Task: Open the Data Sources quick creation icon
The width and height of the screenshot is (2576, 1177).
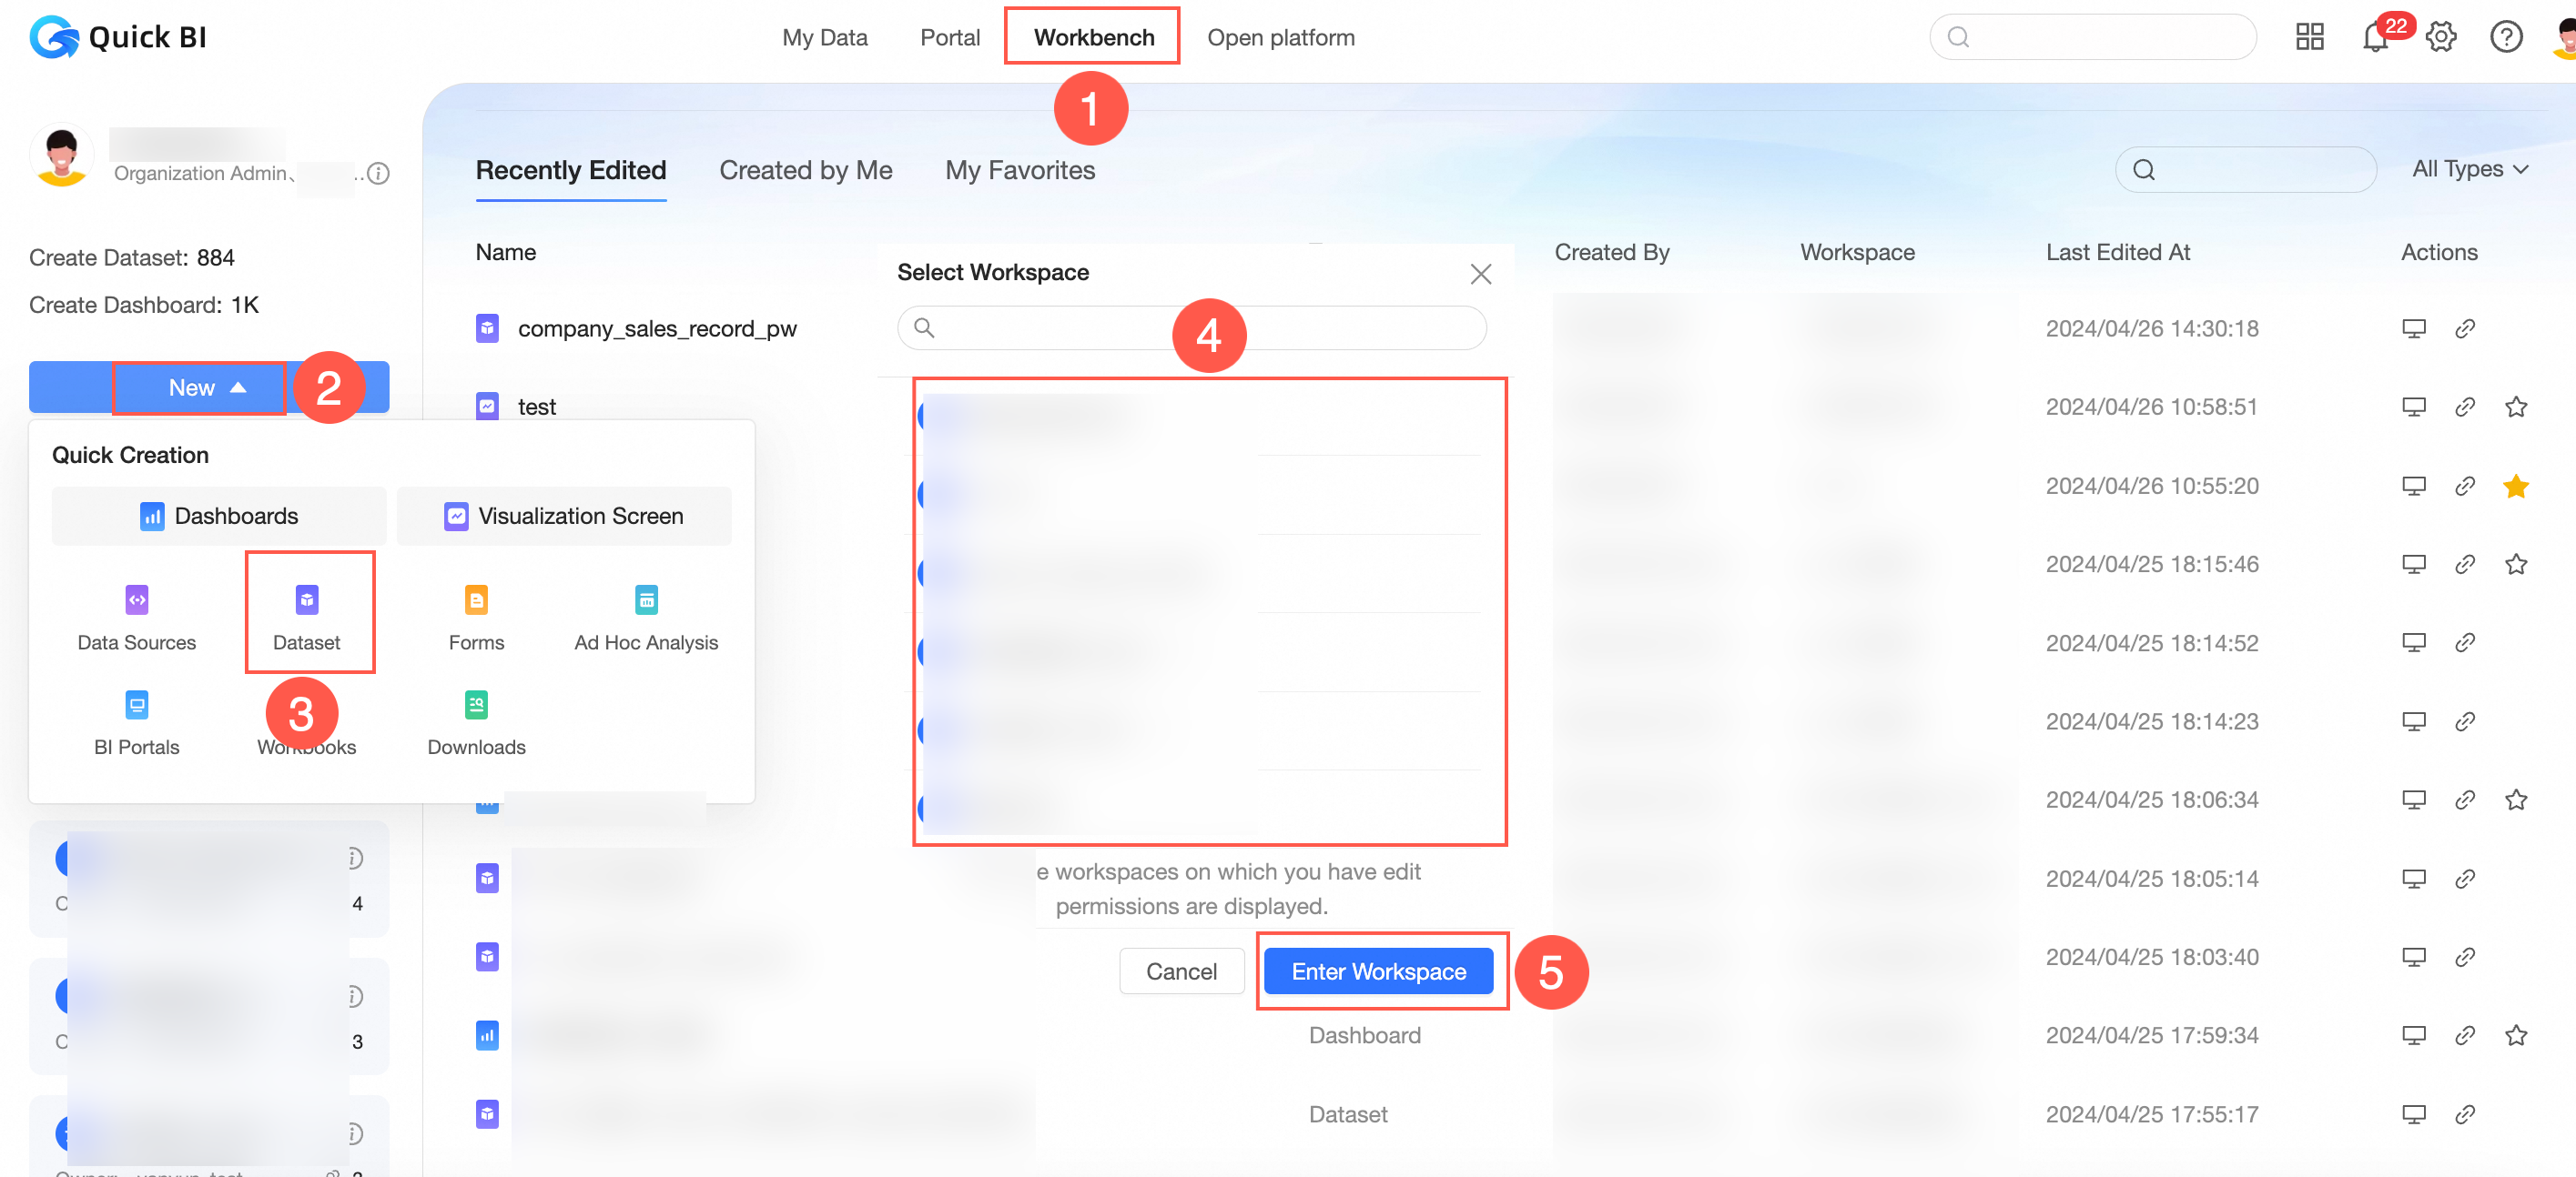Action: pyautogui.click(x=137, y=600)
